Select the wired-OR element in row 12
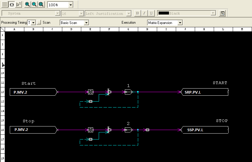252x162 pixels. point(109,92)
